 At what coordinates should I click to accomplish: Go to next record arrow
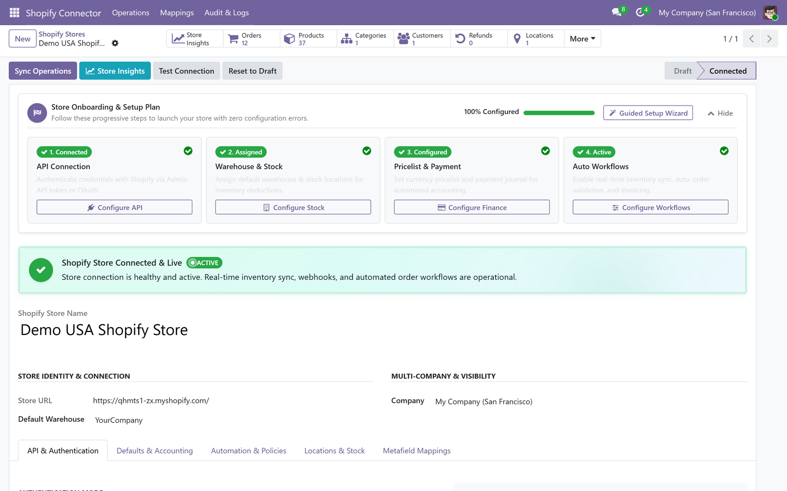(x=769, y=39)
